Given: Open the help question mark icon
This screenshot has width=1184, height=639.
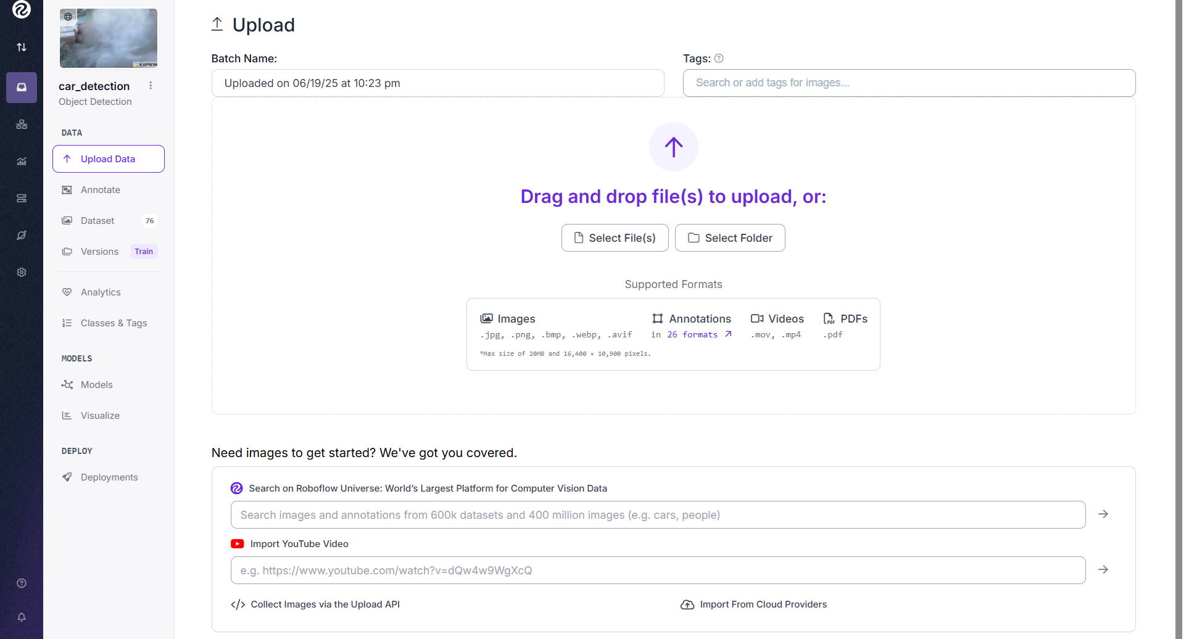Looking at the screenshot, I should click(22, 583).
